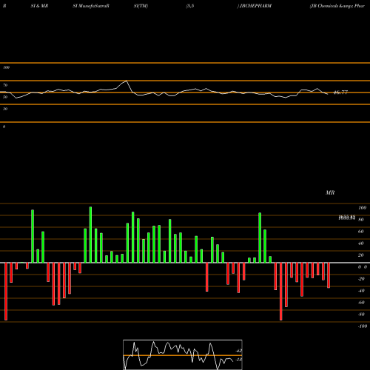The height and width of the screenshot is (370, 370).
Task: Click the '100' label on MR histogram axis
Action: tap(362, 208)
